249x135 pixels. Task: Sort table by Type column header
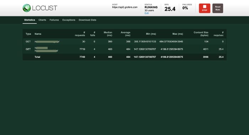pos(28,34)
